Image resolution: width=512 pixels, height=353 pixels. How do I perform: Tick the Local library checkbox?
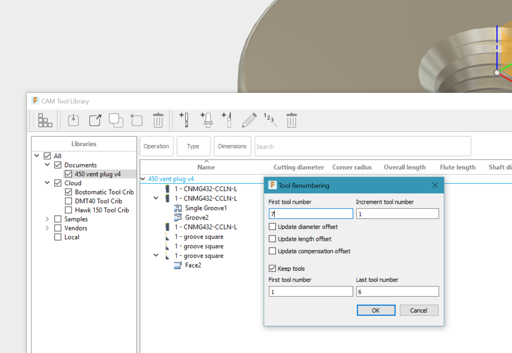pyautogui.click(x=58, y=237)
